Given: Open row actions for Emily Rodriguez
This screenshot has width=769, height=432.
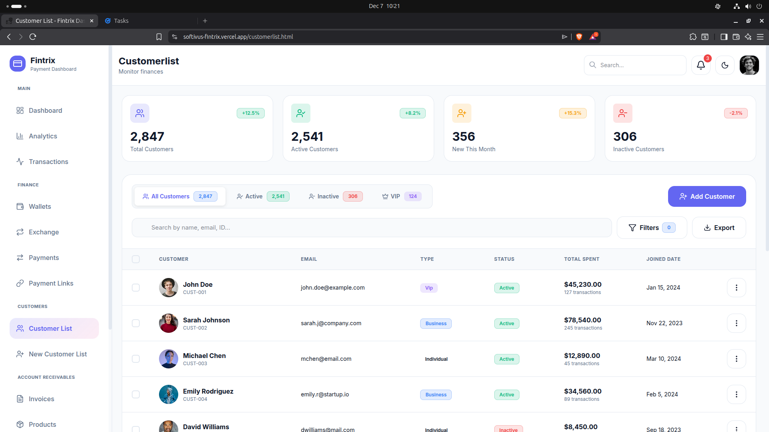Looking at the screenshot, I should [736, 394].
